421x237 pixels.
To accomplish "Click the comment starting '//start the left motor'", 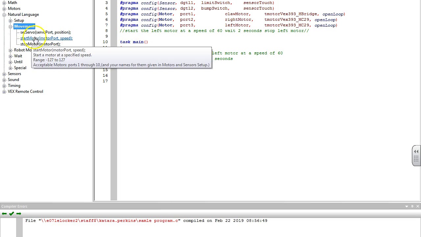I will click(x=214, y=31).
